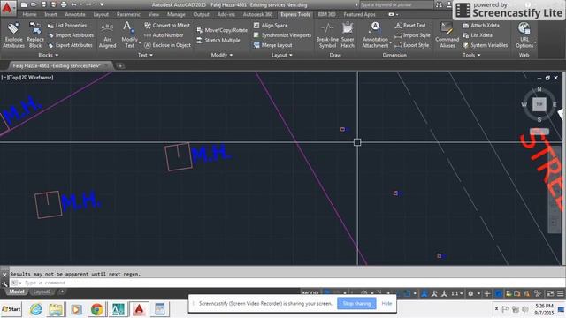Open System Variables editor

point(485,45)
